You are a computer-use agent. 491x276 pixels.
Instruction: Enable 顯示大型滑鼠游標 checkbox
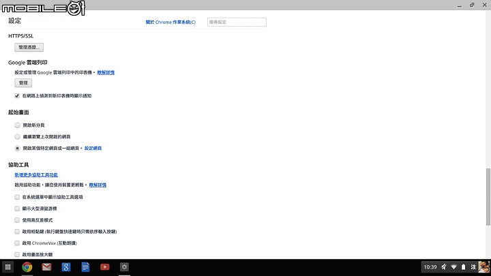click(x=17, y=209)
